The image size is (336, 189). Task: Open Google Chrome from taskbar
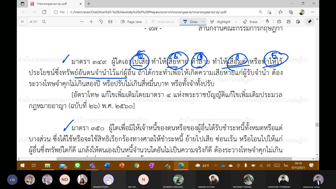tap(136, 165)
